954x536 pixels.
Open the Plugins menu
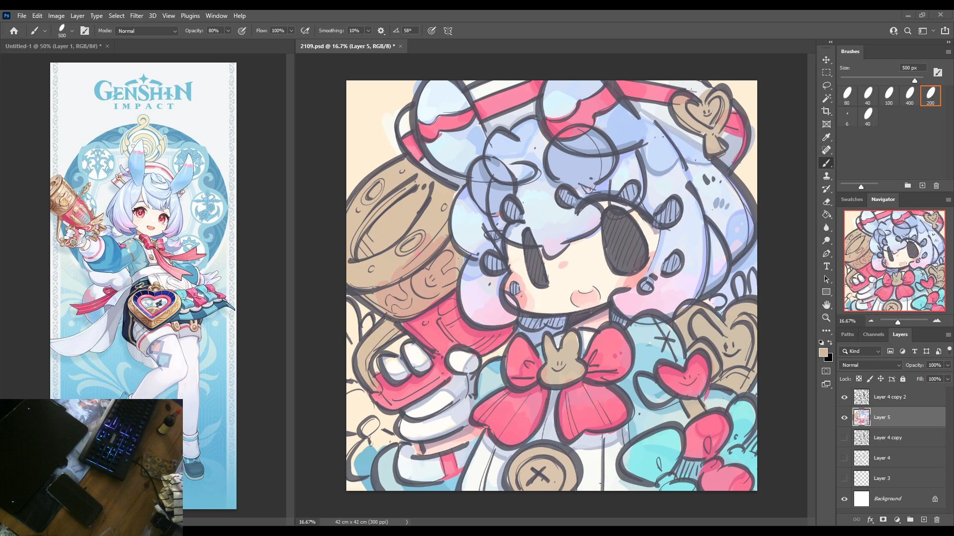(190, 15)
